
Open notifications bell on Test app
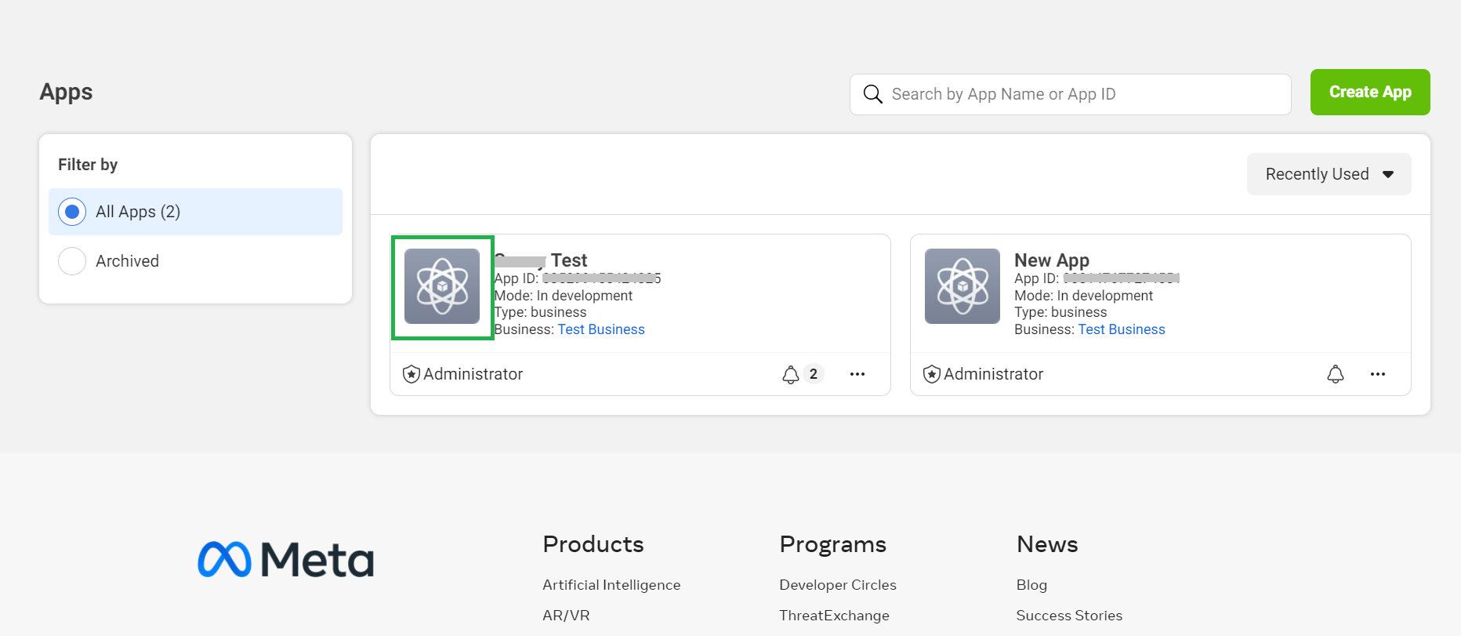tap(791, 375)
